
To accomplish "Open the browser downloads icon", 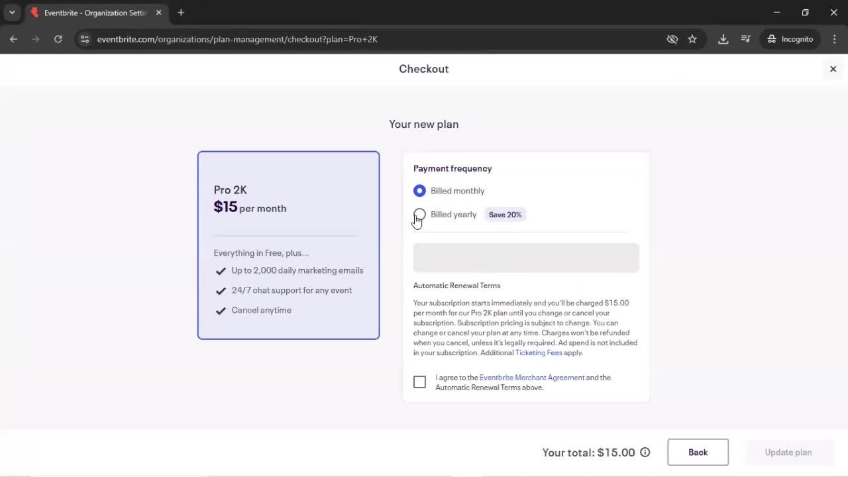I will click(x=723, y=39).
